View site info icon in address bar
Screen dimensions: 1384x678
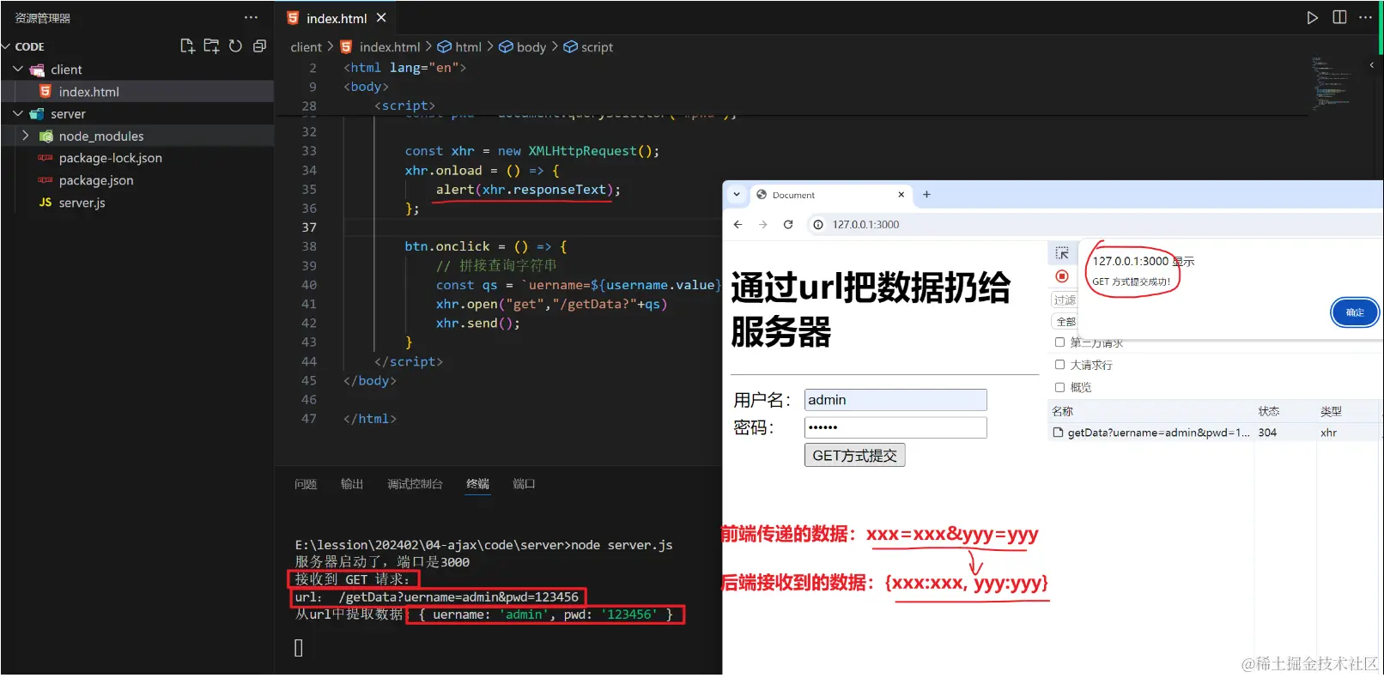[x=818, y=225]
